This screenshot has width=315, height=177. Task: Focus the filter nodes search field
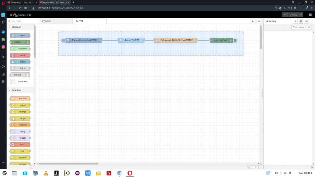21,21
